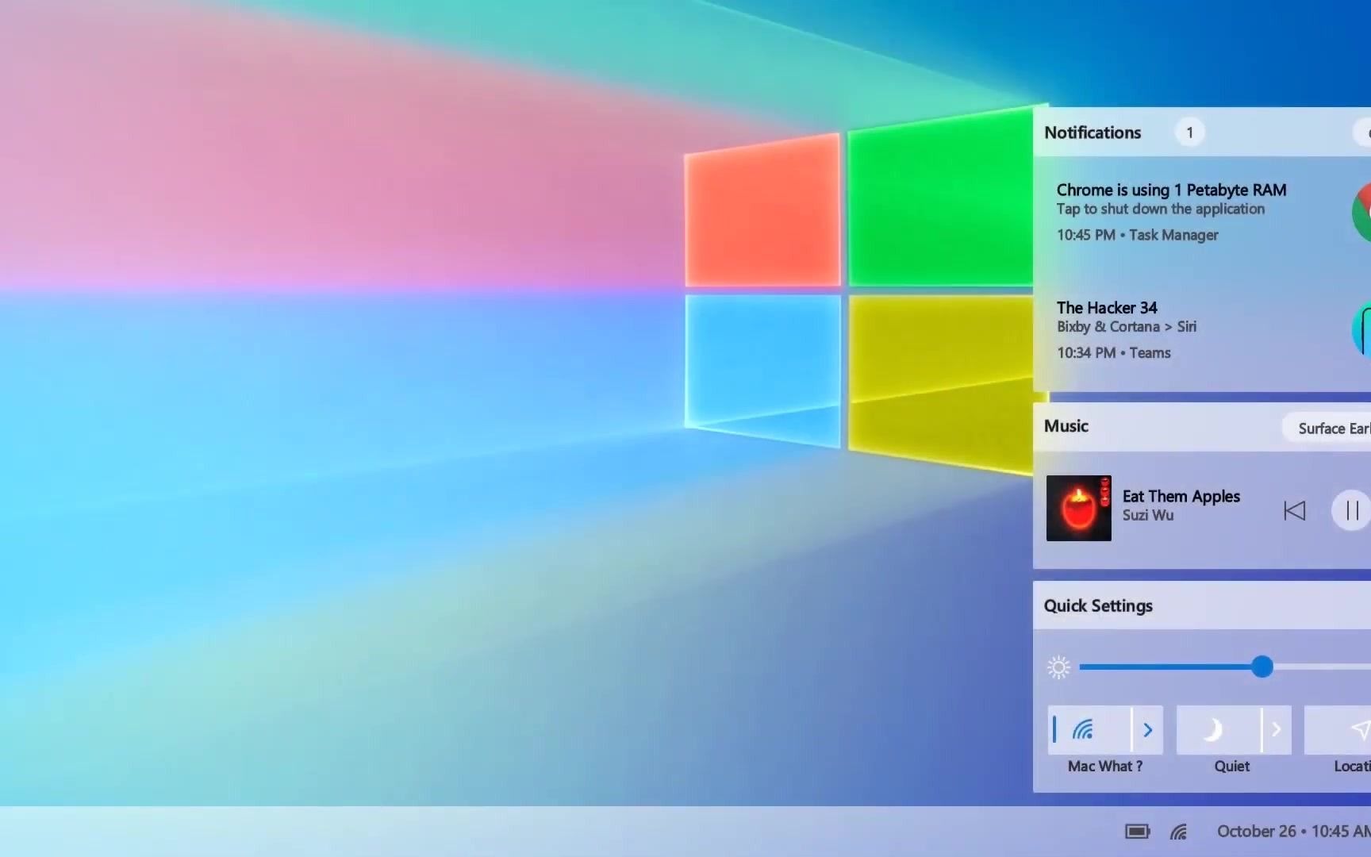
Task: Select the Quick Settings header
Action: pyautogui.click(x=1098, y=605)
